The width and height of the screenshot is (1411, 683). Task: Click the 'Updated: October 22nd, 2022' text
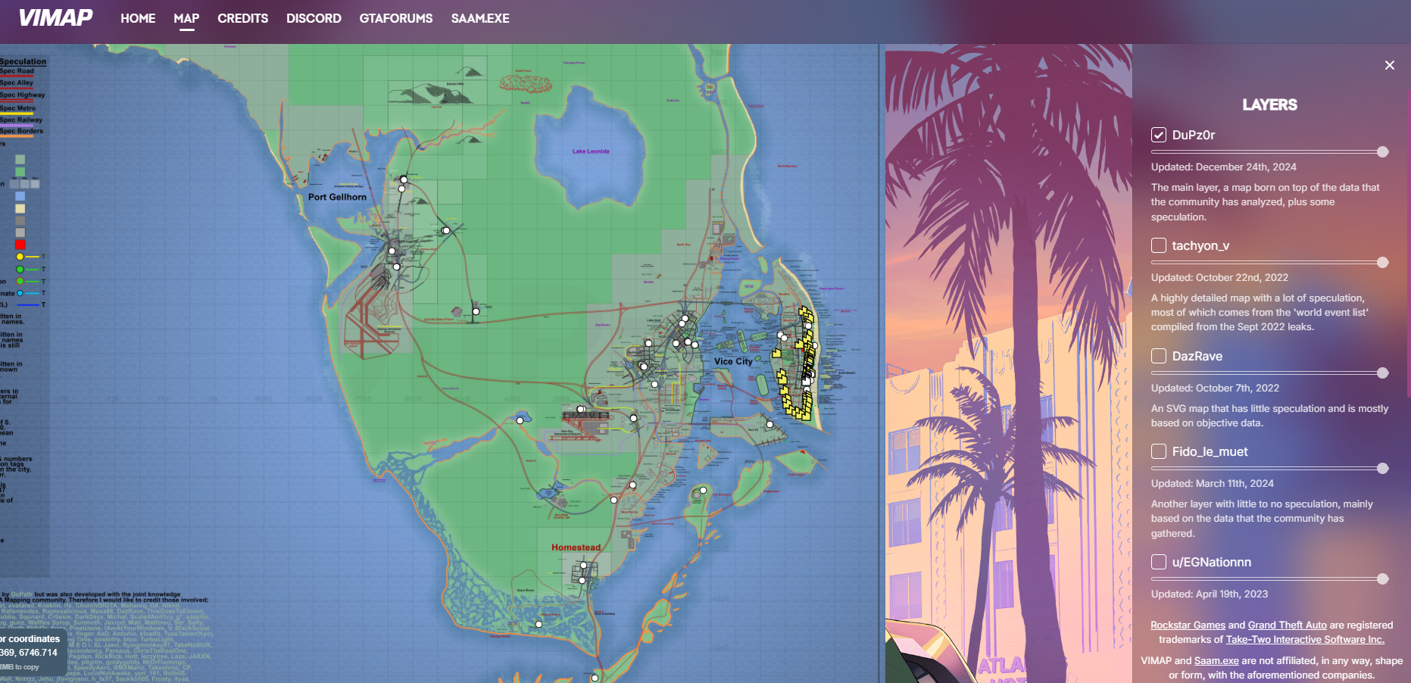pyautogui.click(x=1219, y=278)
